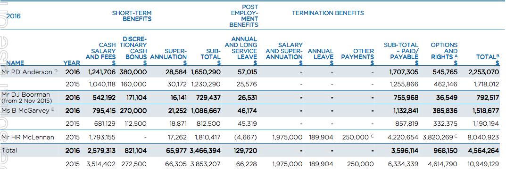The height and width of the screenshot is (169, 506).
Task: Click McLennan's 8,040,923 total value
Action: (x=483, y=137)
